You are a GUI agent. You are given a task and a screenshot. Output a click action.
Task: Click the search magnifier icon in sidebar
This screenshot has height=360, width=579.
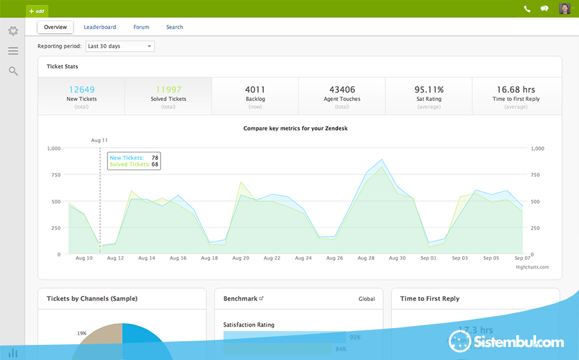(x=13, y=71)
